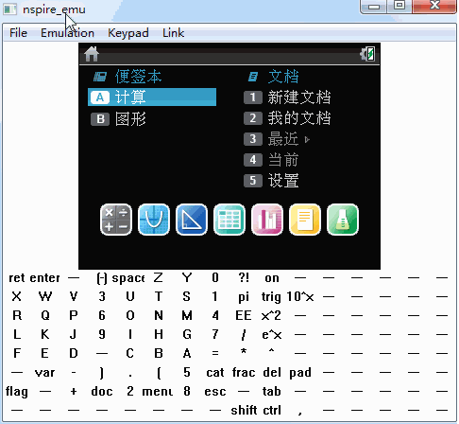Click the 'var' key
Screen dimensions: 459x424
coord(44,373)
